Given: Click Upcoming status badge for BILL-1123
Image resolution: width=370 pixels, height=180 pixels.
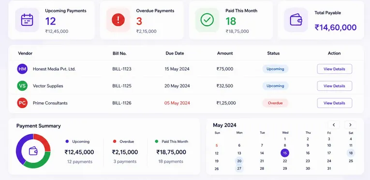Looking at the screenshot, I should (x=275, y=69).
